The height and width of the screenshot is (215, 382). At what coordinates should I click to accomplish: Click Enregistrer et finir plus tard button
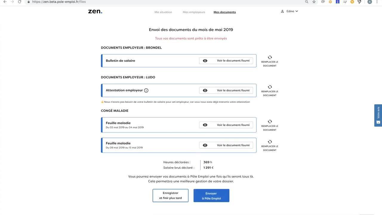pos(170,196)
